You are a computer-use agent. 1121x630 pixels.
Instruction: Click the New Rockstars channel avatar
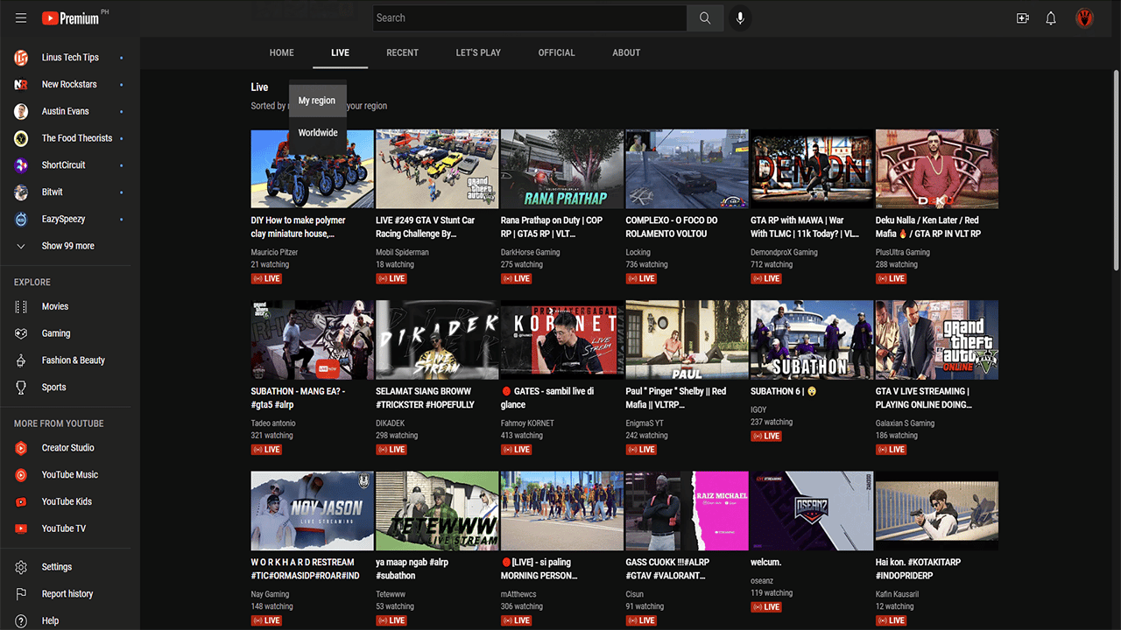tap(21, 85)
